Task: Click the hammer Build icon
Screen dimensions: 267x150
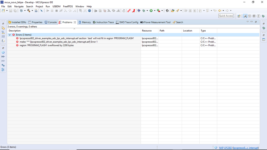Action: pyautogui.click(x=29, y=11)
